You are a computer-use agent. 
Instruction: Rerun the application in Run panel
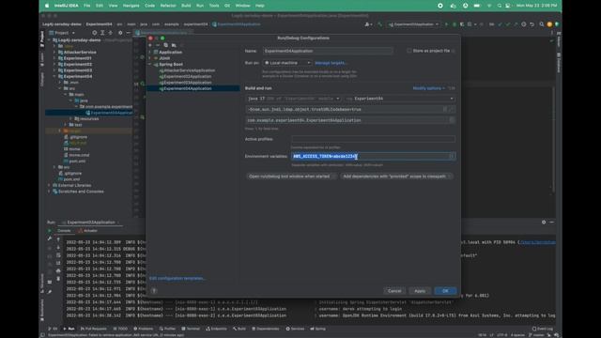point(50,231)
